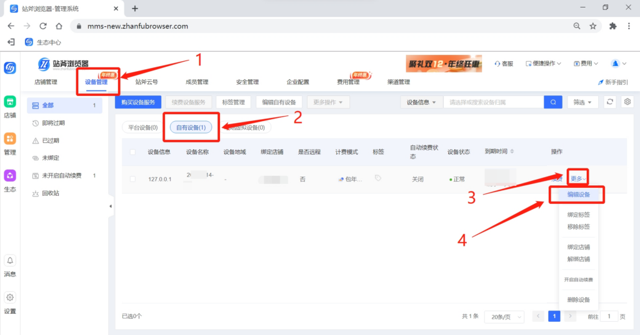Screen dimensions: 640x335
Task: Click the 聚礼双12 promotional banner
Action: (444, 64)
